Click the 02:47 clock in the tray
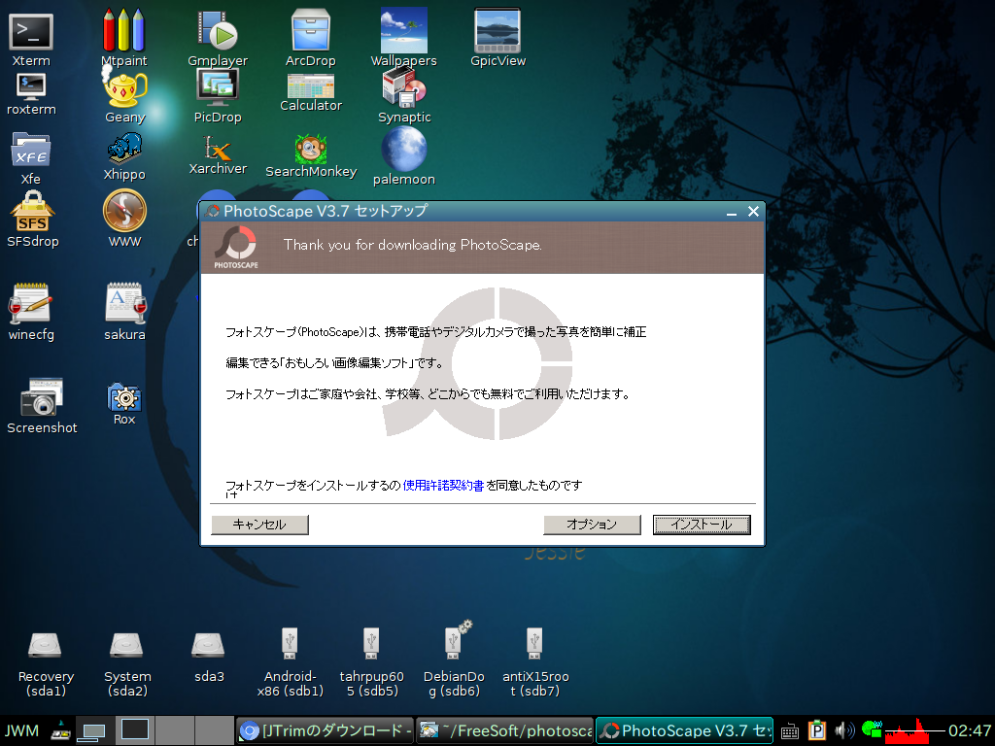This screenshot has height=746, width=995. tap(970, 730)
